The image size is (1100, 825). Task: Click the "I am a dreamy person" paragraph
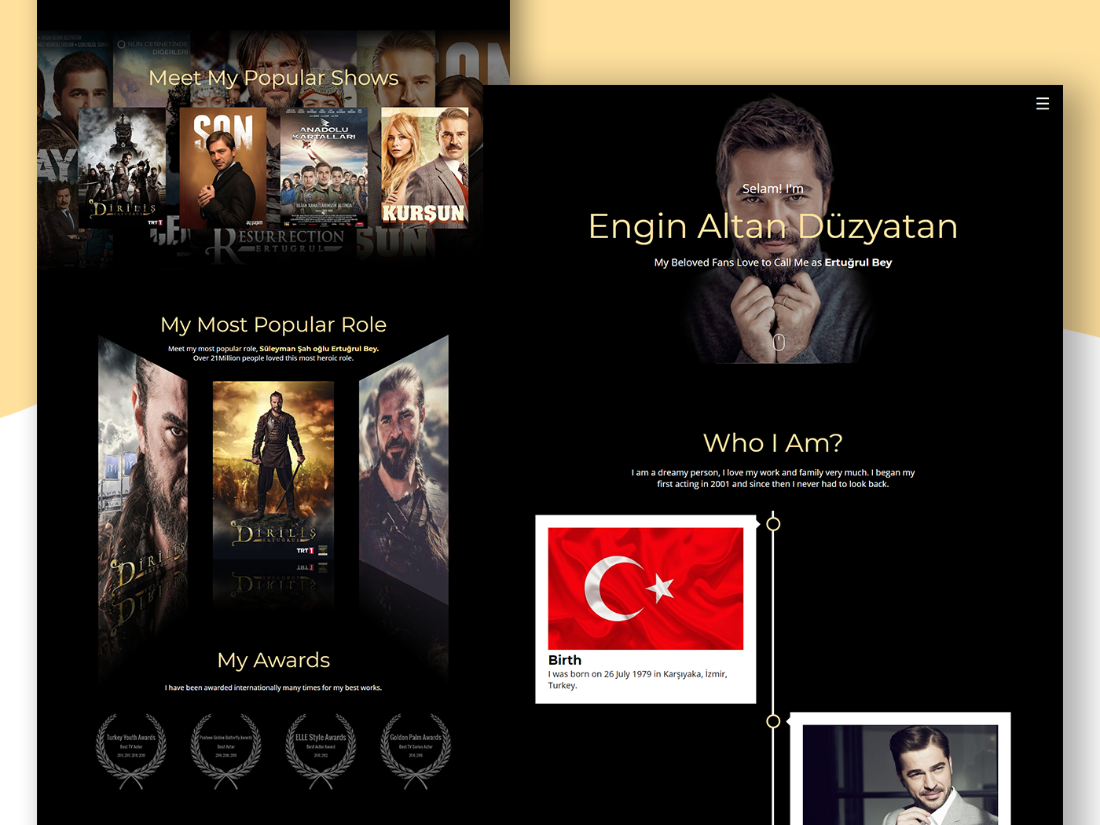773,478
